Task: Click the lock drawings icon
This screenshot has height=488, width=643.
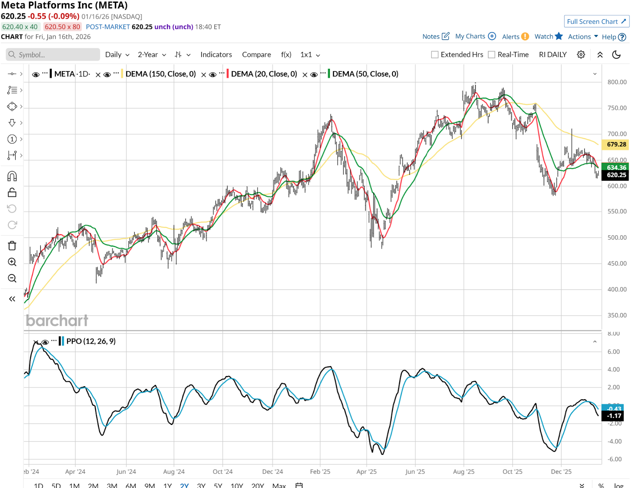Action: point(12,193)
